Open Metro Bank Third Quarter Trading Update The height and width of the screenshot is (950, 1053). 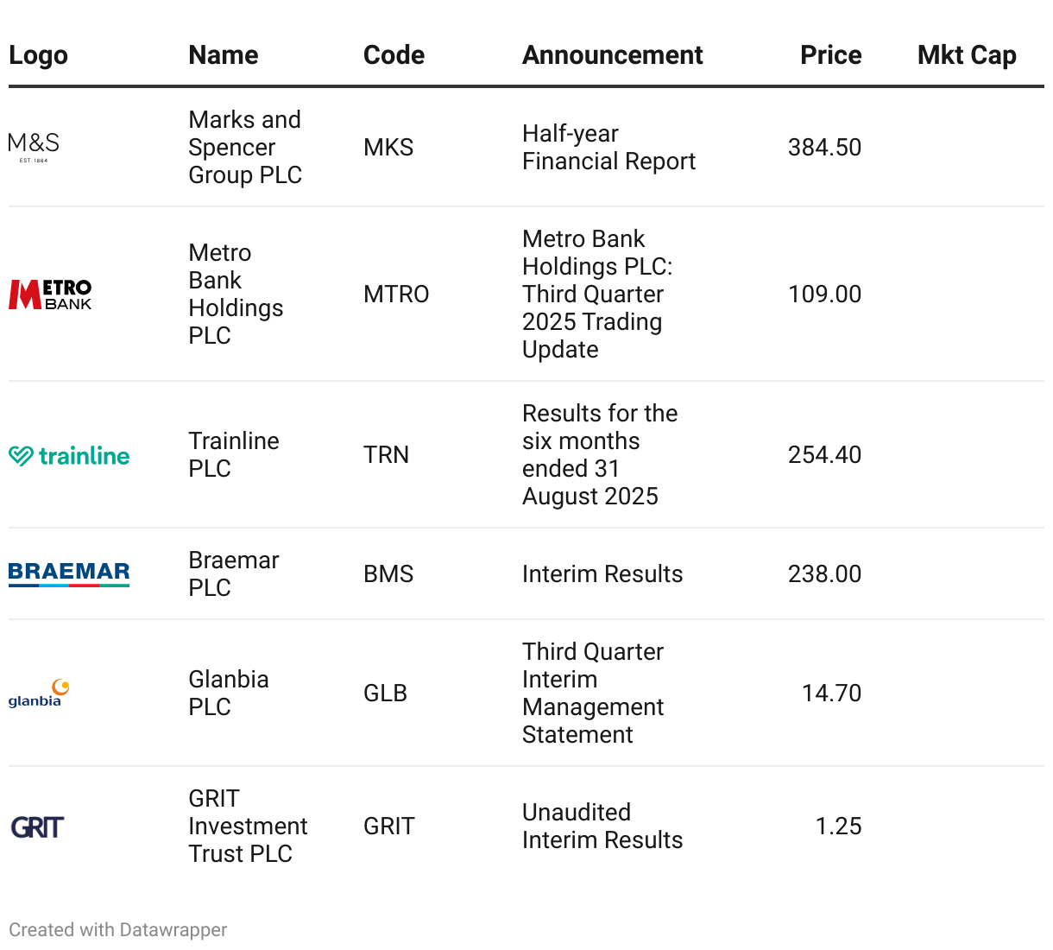pos(596,294)
